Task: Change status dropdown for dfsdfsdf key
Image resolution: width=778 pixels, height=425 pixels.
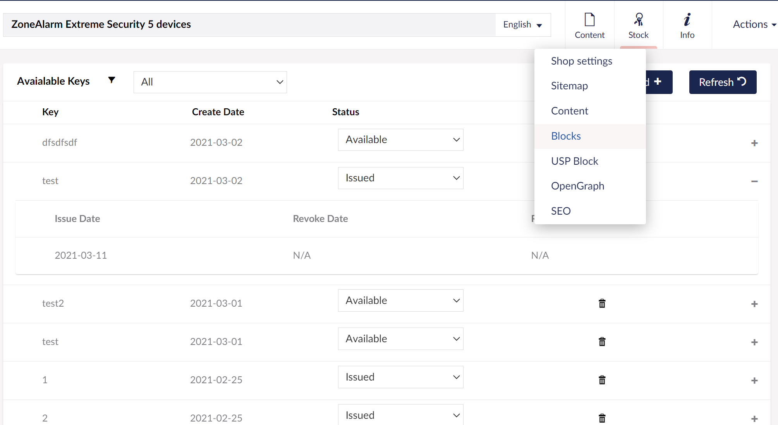Action: [x=400, y=140]
